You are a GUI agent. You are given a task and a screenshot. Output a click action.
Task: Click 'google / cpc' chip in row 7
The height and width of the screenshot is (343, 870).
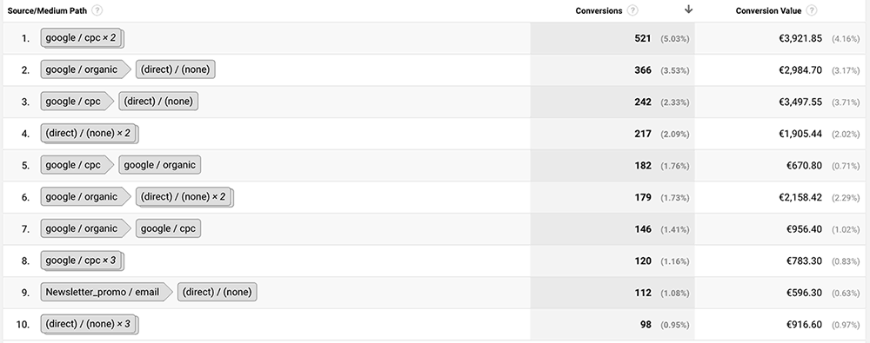pyautogui.click(x=168, y=228)
